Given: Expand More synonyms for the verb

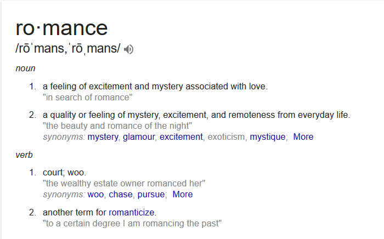Looking at the screenshot, I should click(x=183, y=195).
